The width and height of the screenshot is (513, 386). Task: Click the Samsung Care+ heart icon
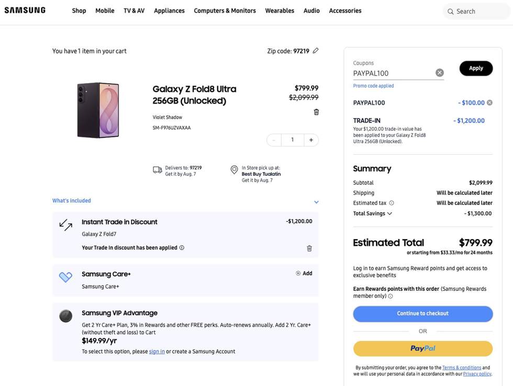point(65,277)
